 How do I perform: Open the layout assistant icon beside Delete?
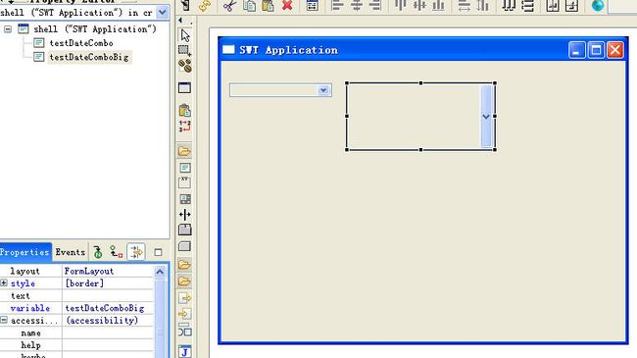[312, 6]
